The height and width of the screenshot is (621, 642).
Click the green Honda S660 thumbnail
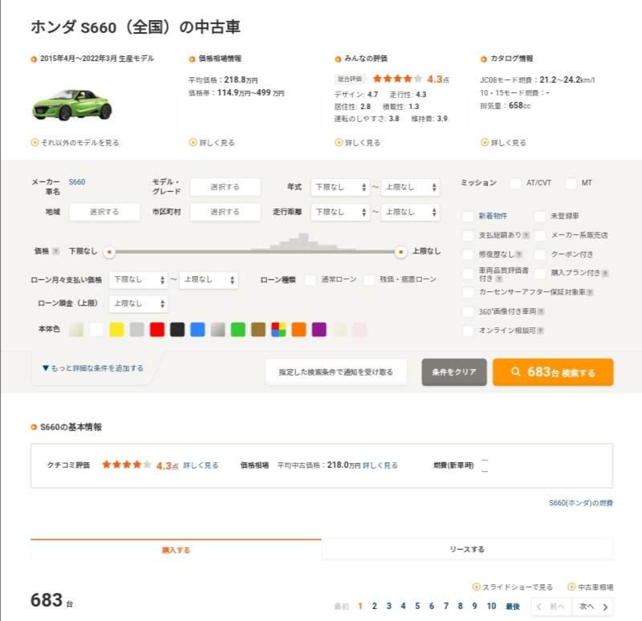pos(72,104)
